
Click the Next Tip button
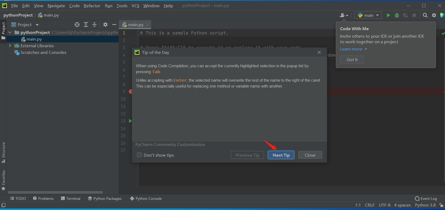pyautogui.click(x=281, y=155)
